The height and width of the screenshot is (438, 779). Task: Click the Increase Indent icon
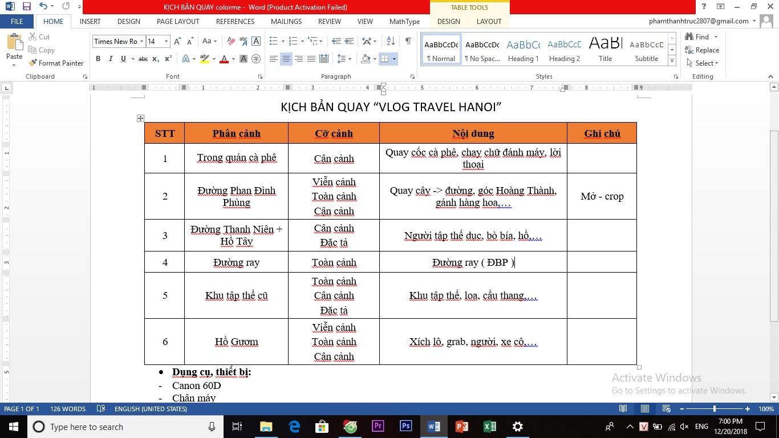pyautogui.click(x=350, y=41)
